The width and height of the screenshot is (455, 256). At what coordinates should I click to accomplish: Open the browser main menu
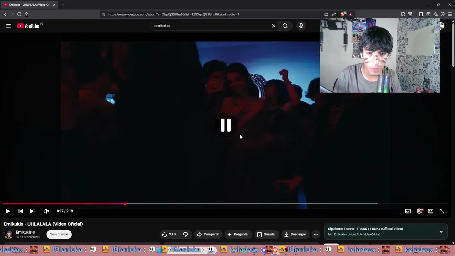[x=450, y=14]
